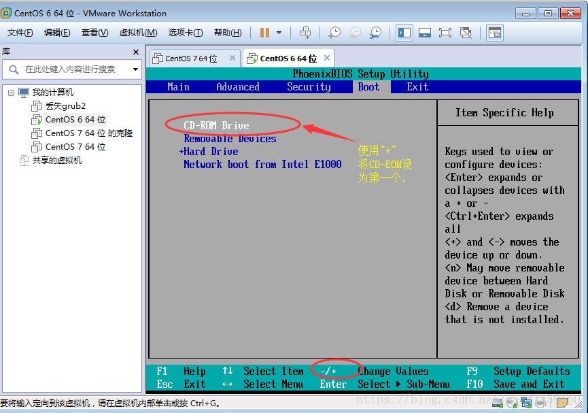Open the library search filter dropdown arrow
This screenshot has height=413, width=588.
(135, 69)
